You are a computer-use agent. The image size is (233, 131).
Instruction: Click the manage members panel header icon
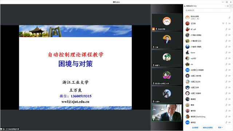pos(185,6)
